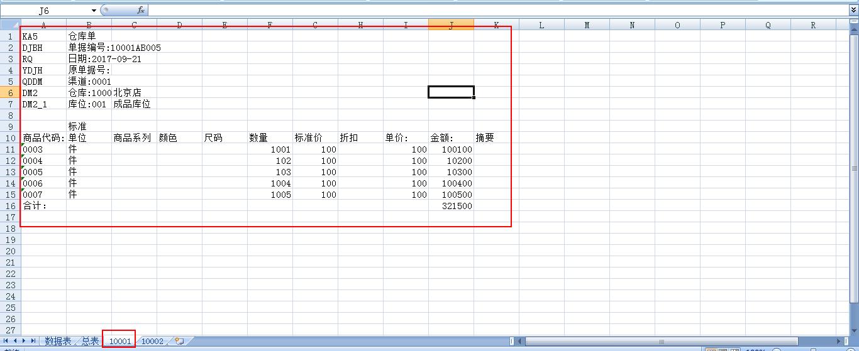
Task: Jump to first sheet with navigation arrow
Action: click(x=6, y=341)
